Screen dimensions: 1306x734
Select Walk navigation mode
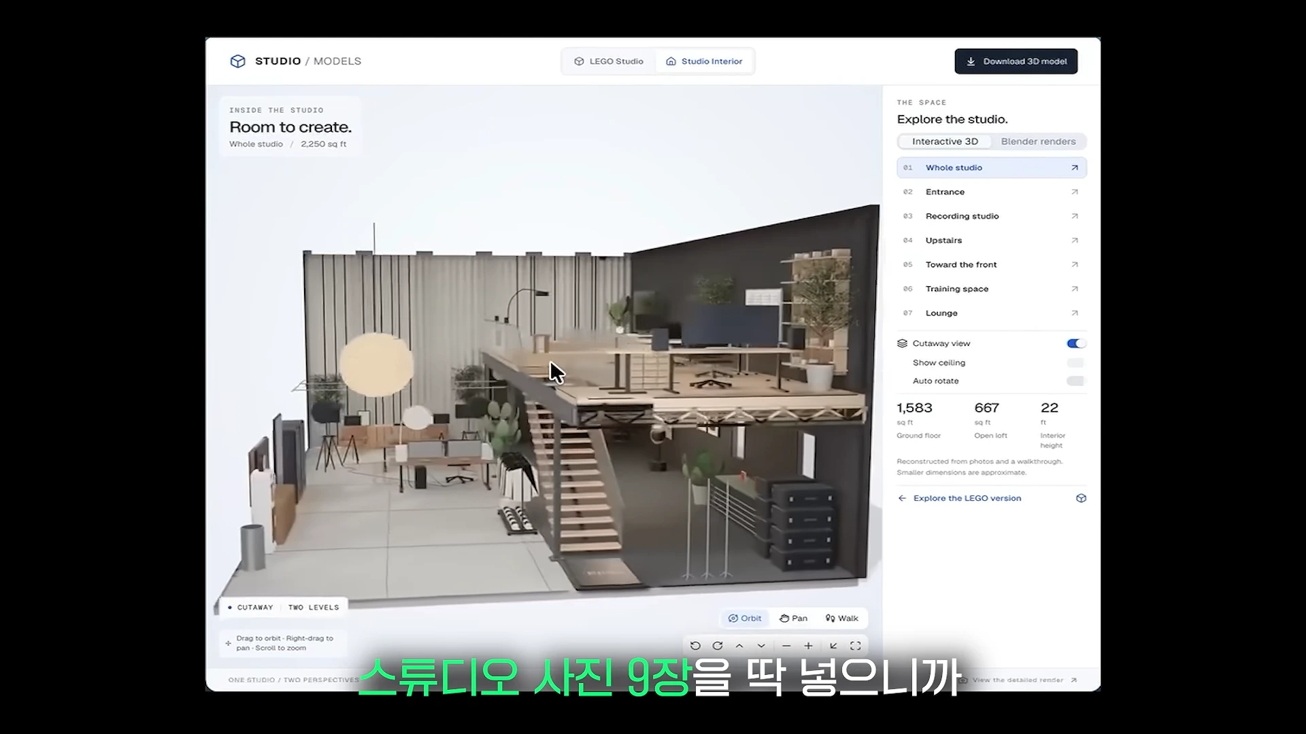842,618
